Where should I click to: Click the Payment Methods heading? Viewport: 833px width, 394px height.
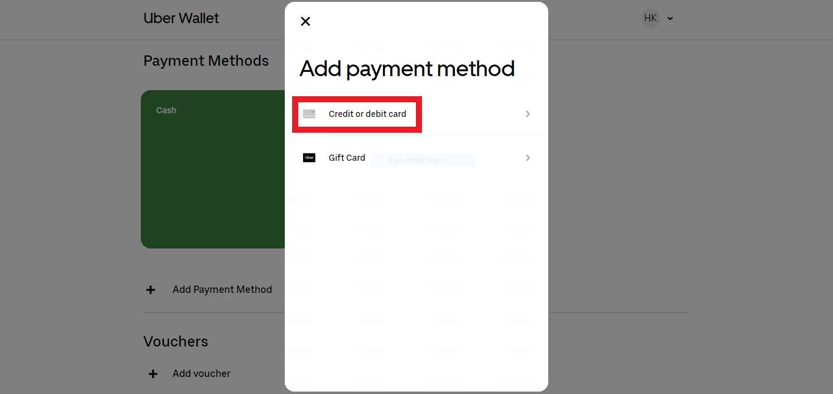pos(206,61)
